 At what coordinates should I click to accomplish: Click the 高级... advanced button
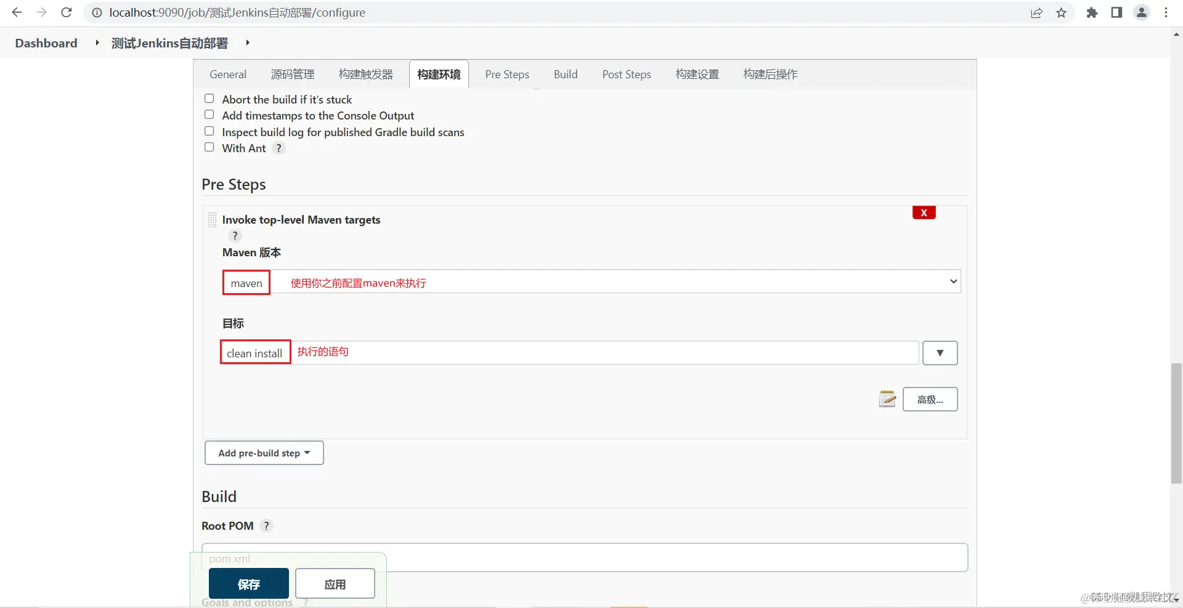click(x=930, y=399)
